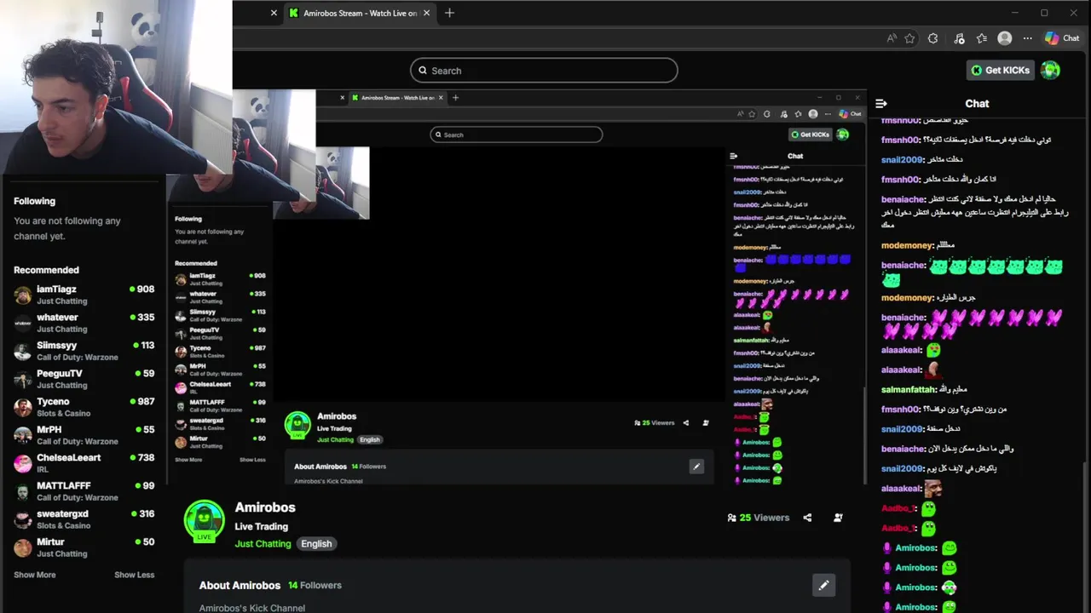
Task: Click the viewers icon before 25 Viewers below the video
Action: tap(731, 518)
